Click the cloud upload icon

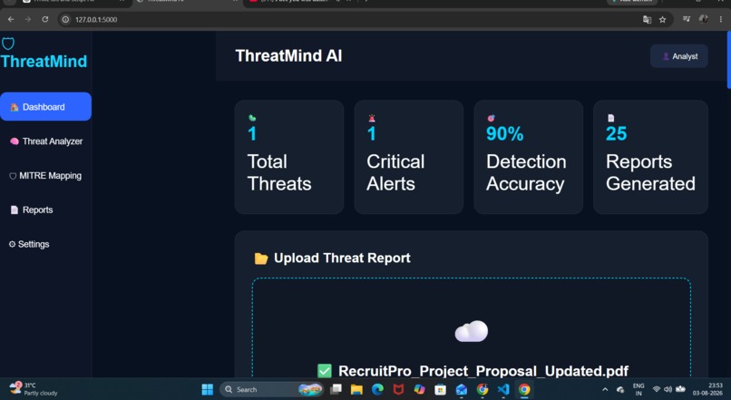472,331
